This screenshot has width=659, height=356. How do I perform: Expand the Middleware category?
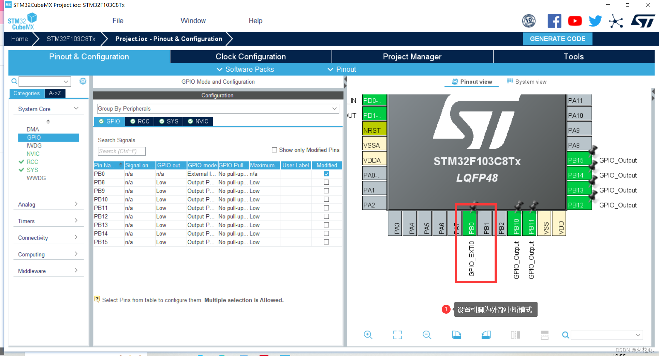48,271
